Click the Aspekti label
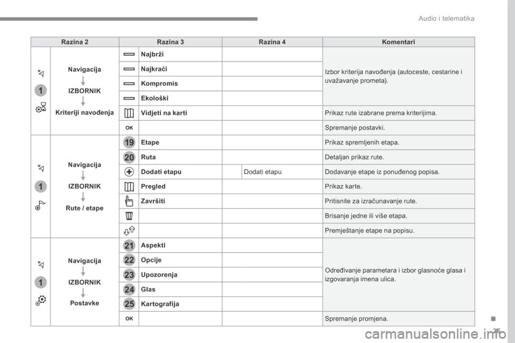The height and width of the screenshot is (343, 515). 153,245
